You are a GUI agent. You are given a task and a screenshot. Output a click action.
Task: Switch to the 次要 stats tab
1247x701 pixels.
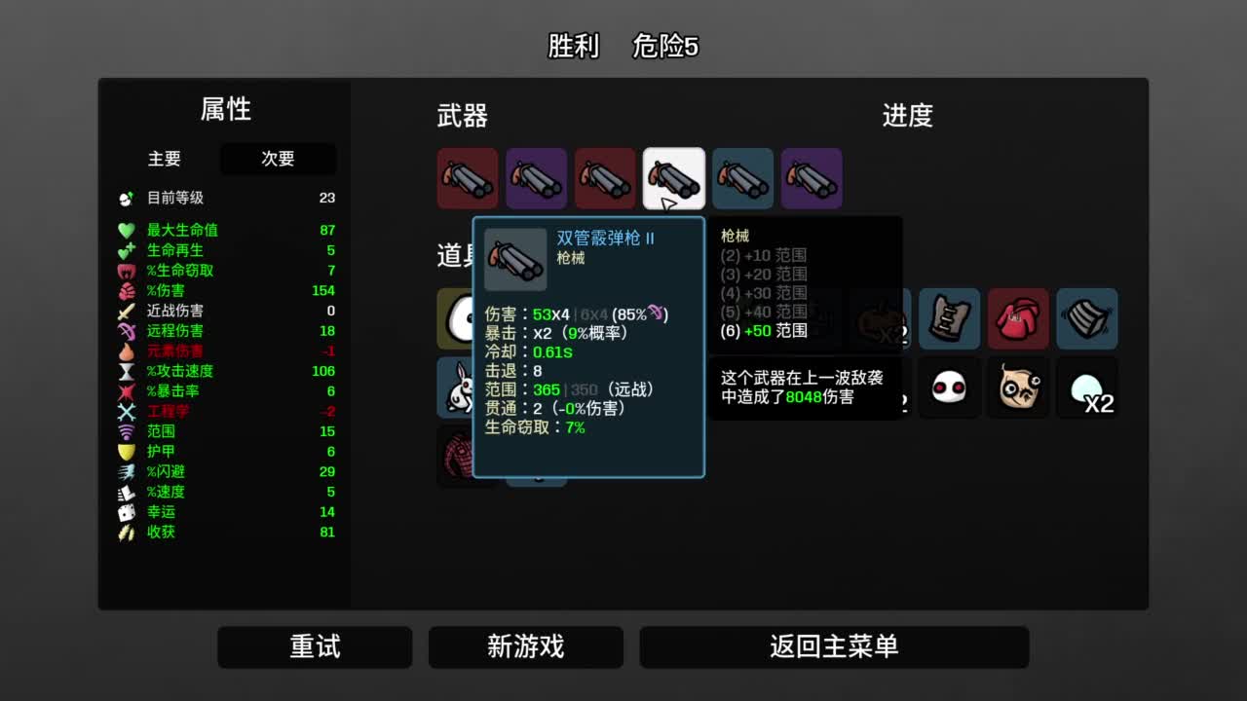click(278, 159)
